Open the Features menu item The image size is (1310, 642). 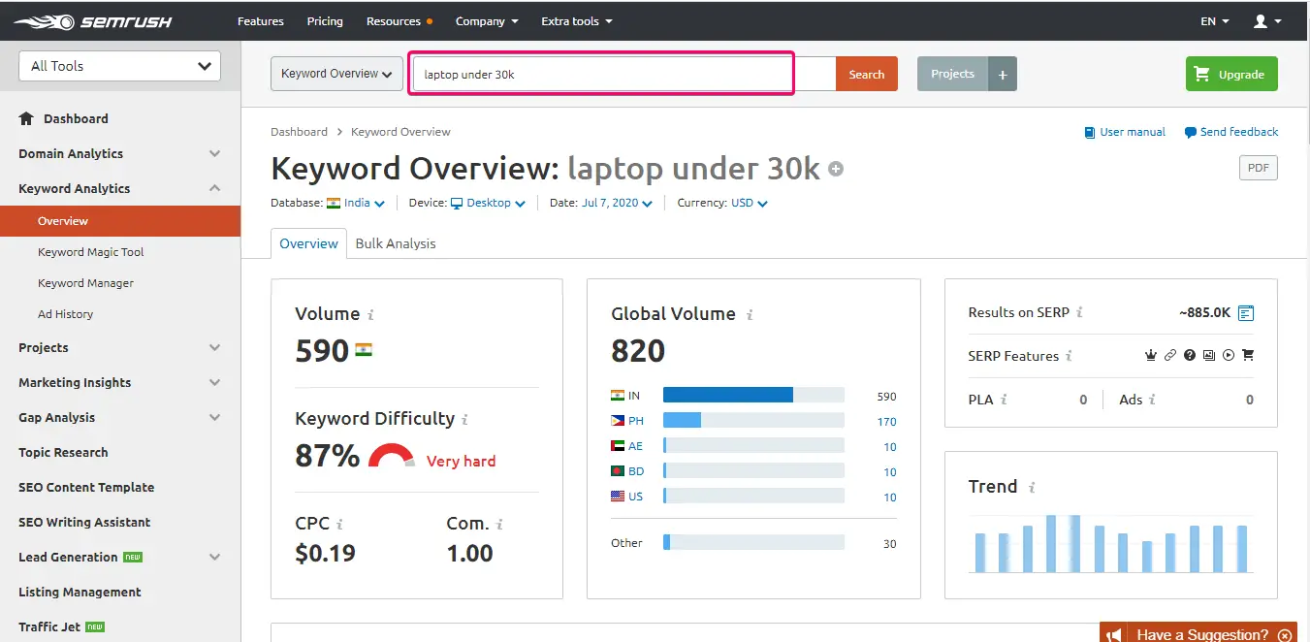tap(261, 21)
